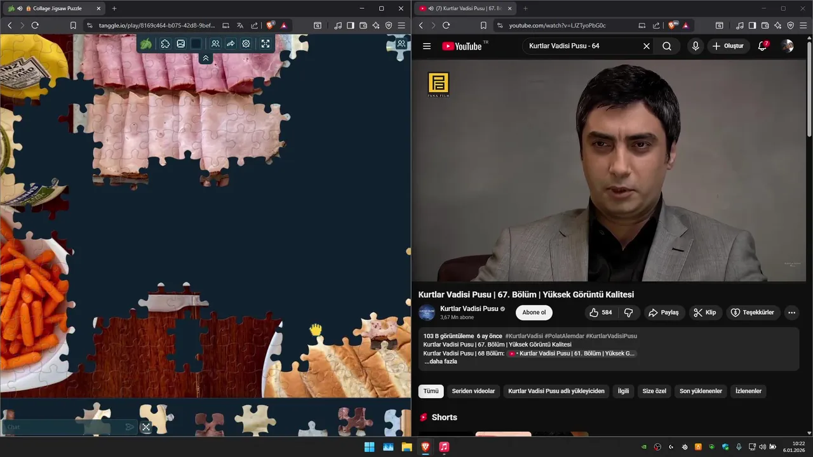
Task: Select the Kurtlar Vadisi Pusu YouTube tab
Action: (465, 8)
